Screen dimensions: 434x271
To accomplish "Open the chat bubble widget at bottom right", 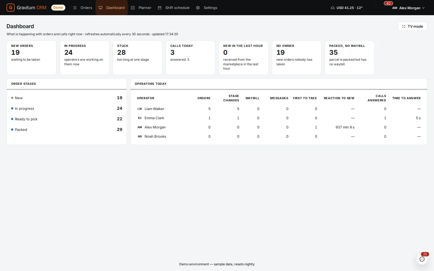I will pos(422,259).
